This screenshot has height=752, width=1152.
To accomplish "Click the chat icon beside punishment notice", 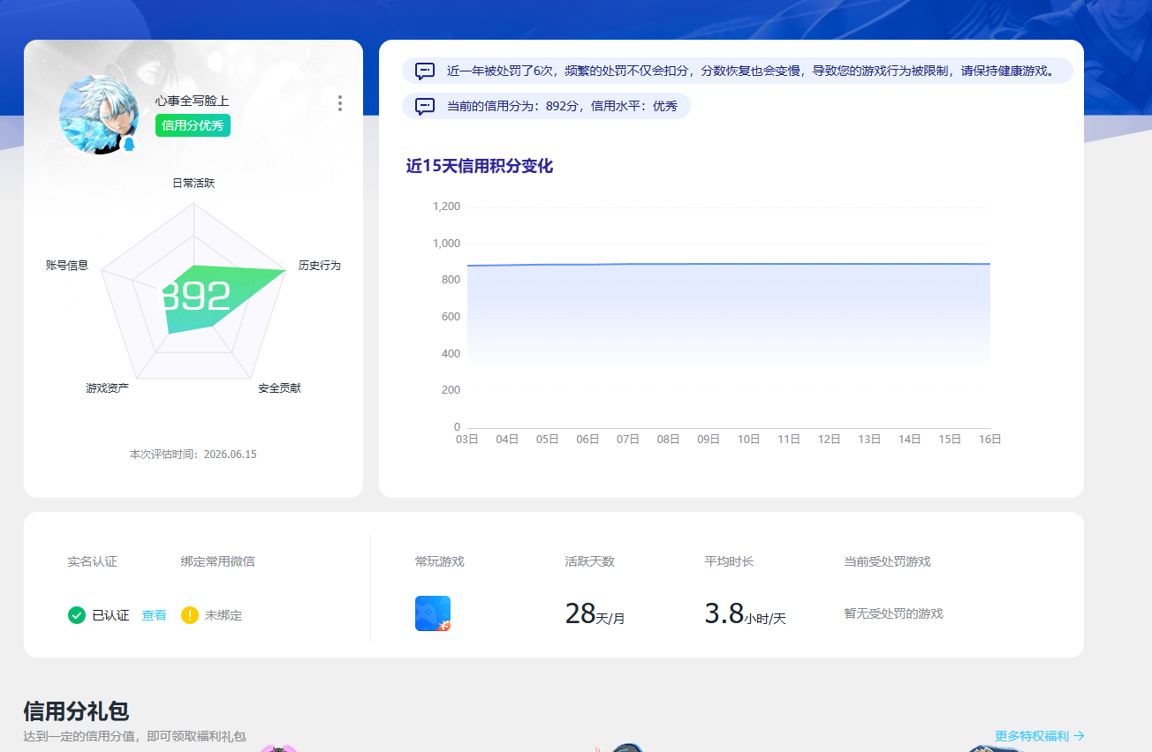I will (x=425, y=71).
